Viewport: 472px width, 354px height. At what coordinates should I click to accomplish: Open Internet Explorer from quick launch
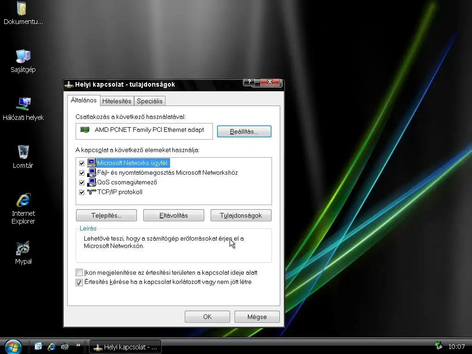click(52, 347)
